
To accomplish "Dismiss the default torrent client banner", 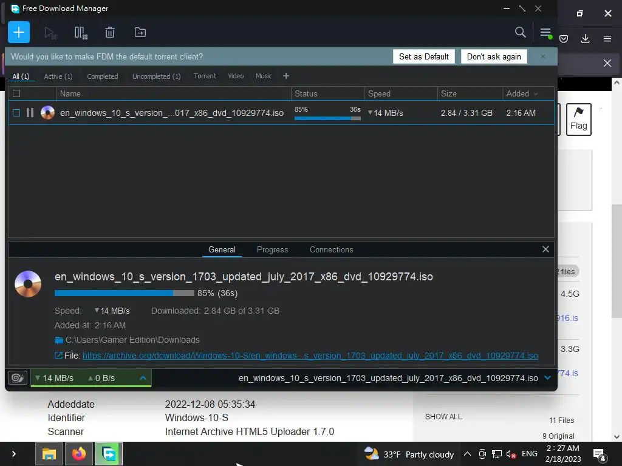I will 542,56.
